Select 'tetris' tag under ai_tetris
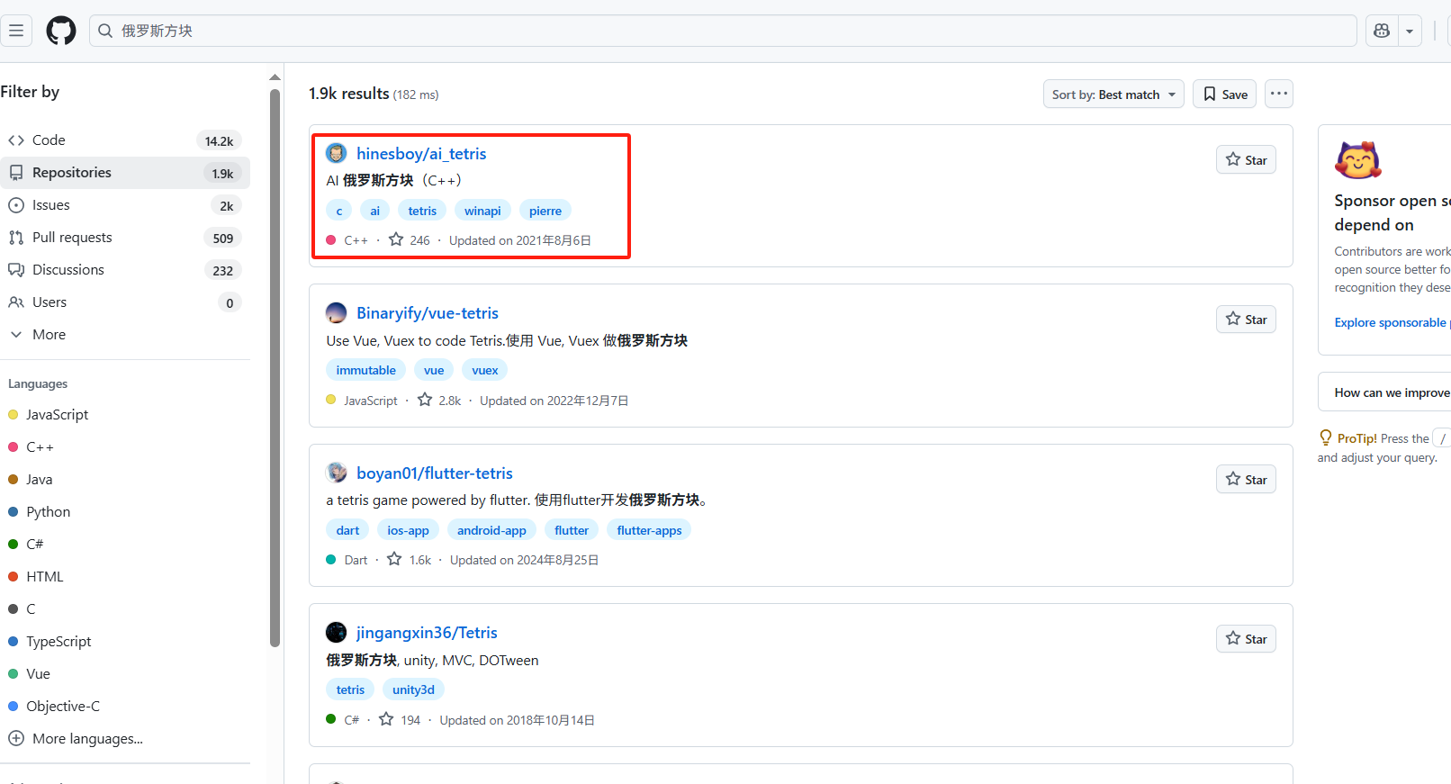 click(x=422, y=211)
